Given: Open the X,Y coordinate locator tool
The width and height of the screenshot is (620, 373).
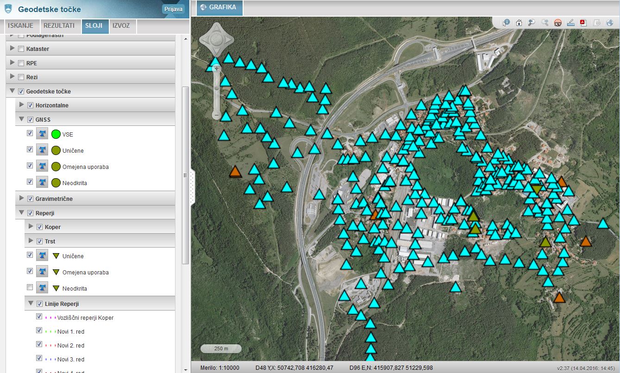Looking at the screenshot, I should pyautogui.click(x=558, y=22).
